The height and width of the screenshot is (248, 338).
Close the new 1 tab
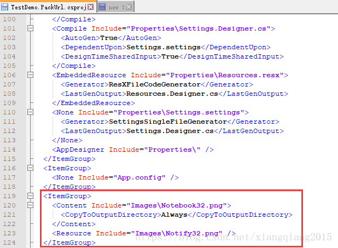129,7
